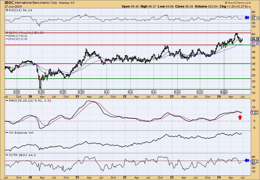The height and width of the screenshot is (180, 260).
Task: Click the EMA(43) 52.00 legend entry
Action: (x=16, y=39)
